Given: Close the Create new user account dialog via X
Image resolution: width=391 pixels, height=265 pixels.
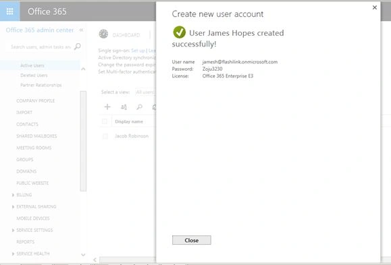Looking at the screenshot, I should coord(375,7).
